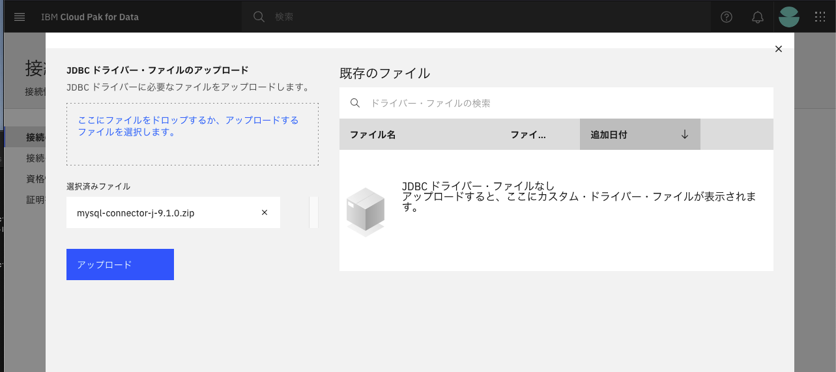Screen dimensions: 836x372
Task: Click the IBM Cloud Pak for Data title
Action: (90, 17)
